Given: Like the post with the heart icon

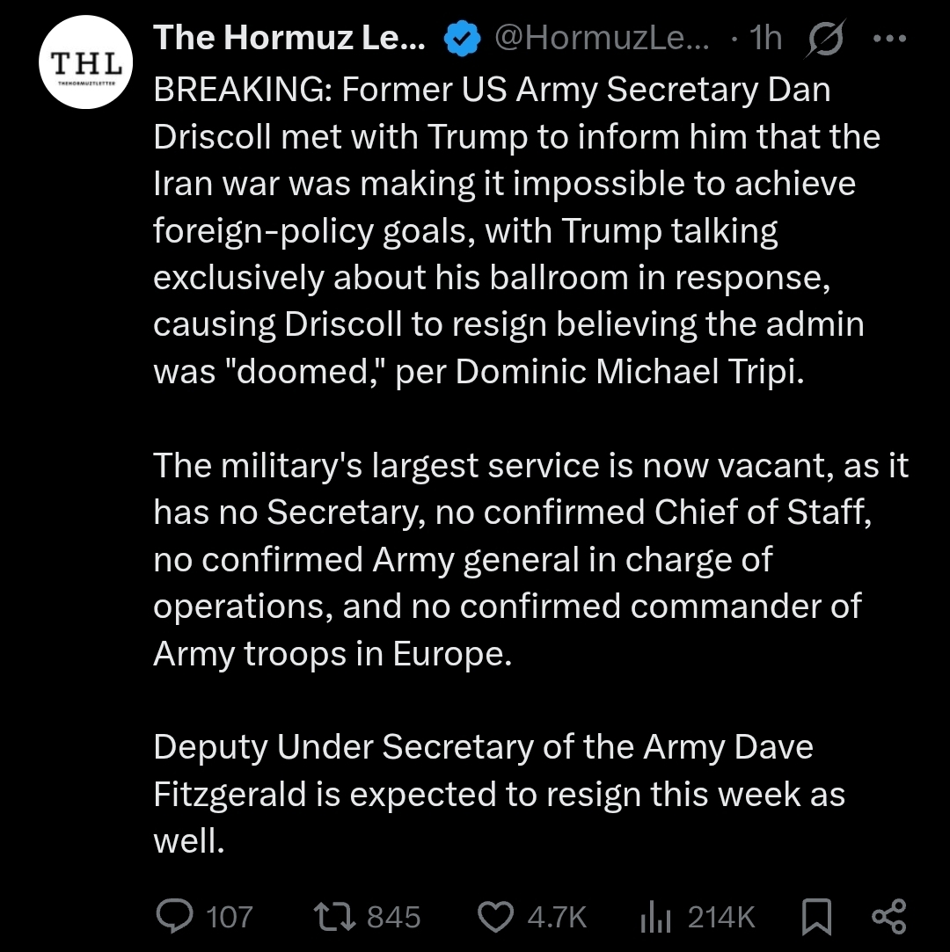Looking at the screenshot, I should (x=495, y=917).
